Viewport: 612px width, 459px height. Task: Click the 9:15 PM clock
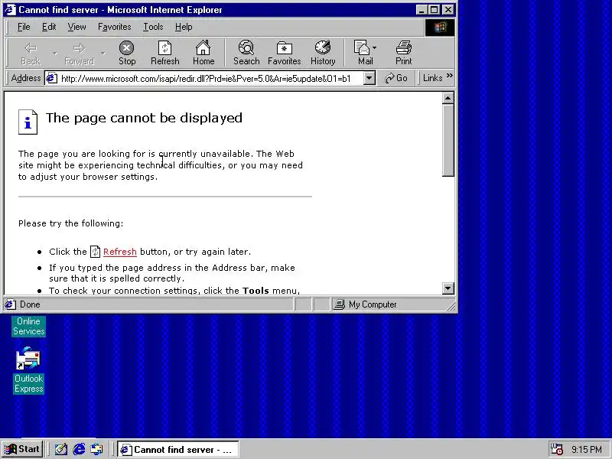click(x=586, y=450)
